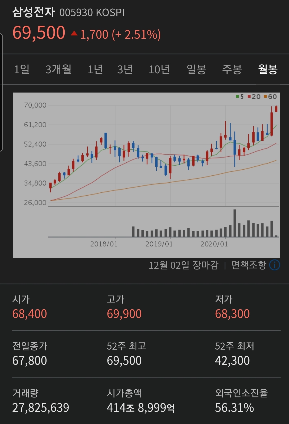The width and height of the screenshot is (289, 424).
Task: Show the 주봉 weekly candle chart
Action: pyautogui.click(x=232, y=70)
